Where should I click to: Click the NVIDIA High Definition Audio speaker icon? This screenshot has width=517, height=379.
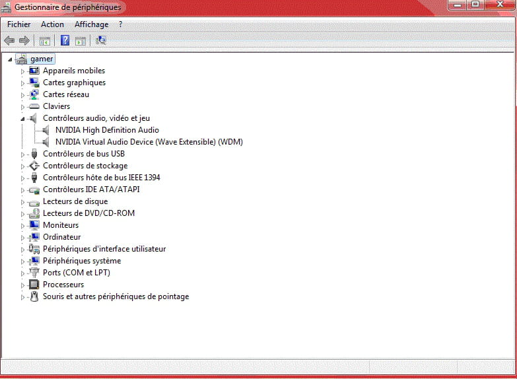tap(46, 130)
